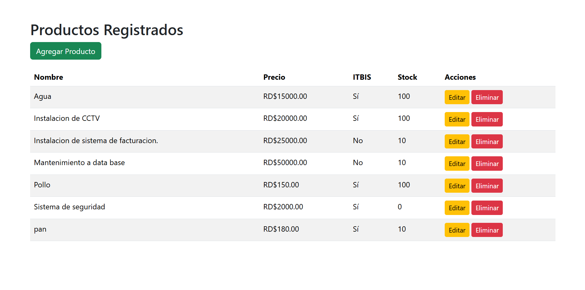Viewport: 585px width, 290px height.
Task: Edit the Agua product
Action: pos(457,97)
